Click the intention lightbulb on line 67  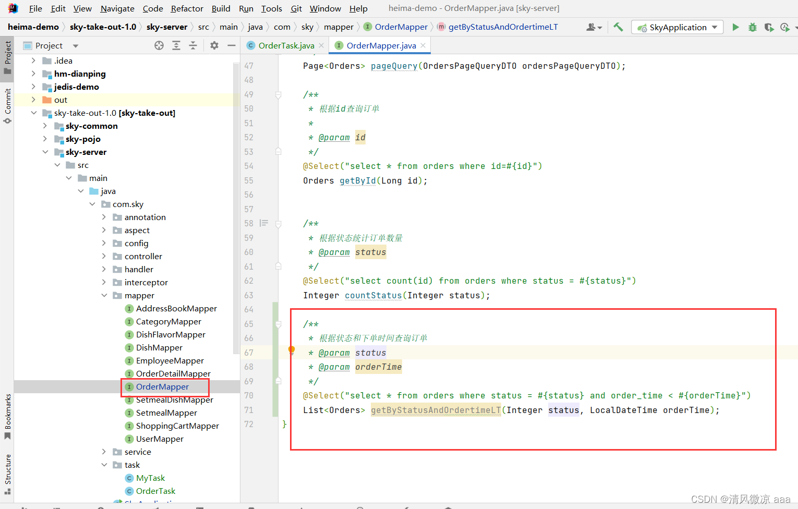pos(292,350)
